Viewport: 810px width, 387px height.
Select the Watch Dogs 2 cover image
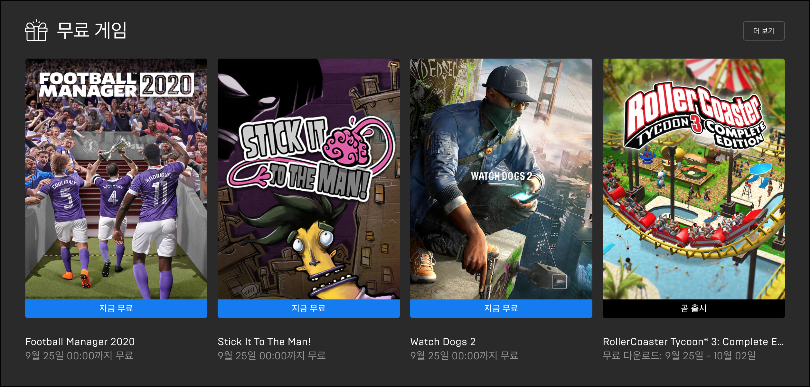pos(501,179)
